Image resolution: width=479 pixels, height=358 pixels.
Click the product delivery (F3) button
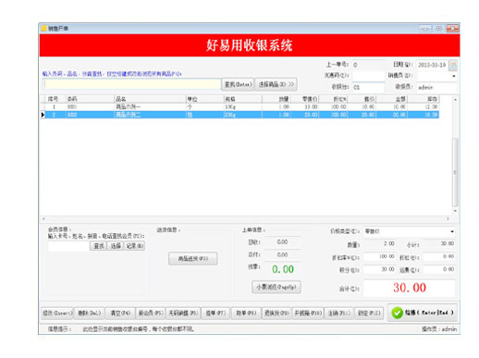click(193, 259)
